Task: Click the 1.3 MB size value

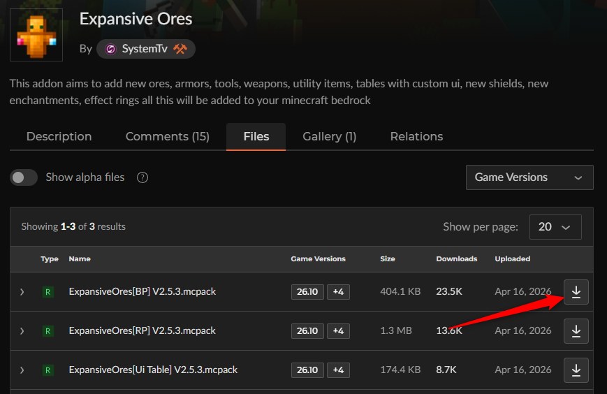Action: (x=396, y=330)
